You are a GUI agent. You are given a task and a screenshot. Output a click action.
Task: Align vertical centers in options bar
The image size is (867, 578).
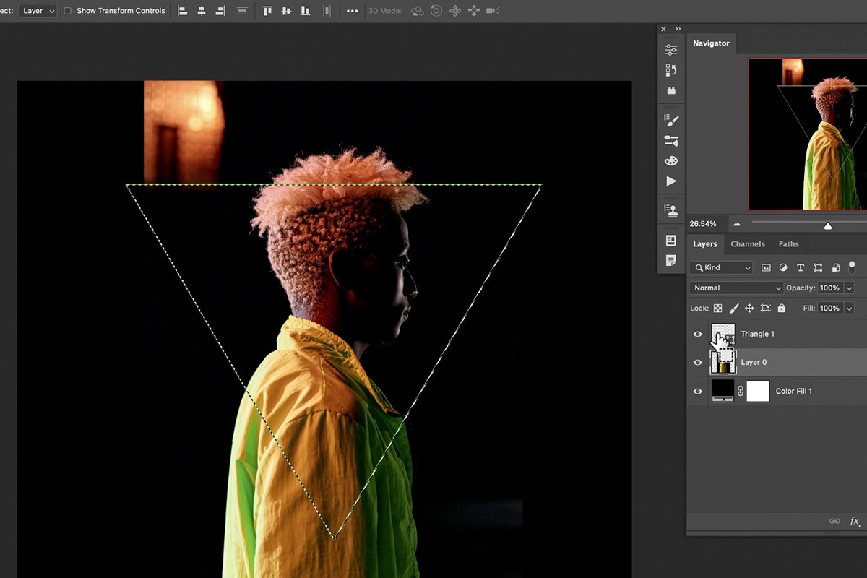(x=287, y=11)
